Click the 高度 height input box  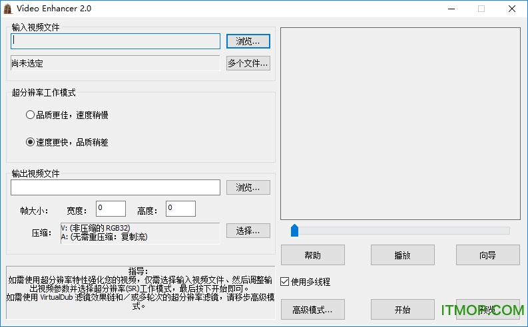[180, 209]
